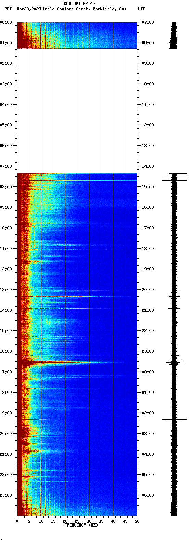Click the title text 'LCCB DP1 BP 40'
189x543 pixels.
[78, 4]
